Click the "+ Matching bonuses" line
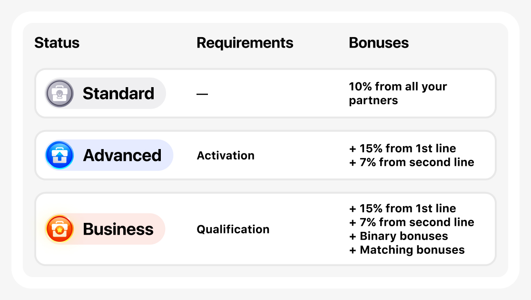The height and width of the screenshot is (300, 531). pyautogui.click(x=407, y=250)
